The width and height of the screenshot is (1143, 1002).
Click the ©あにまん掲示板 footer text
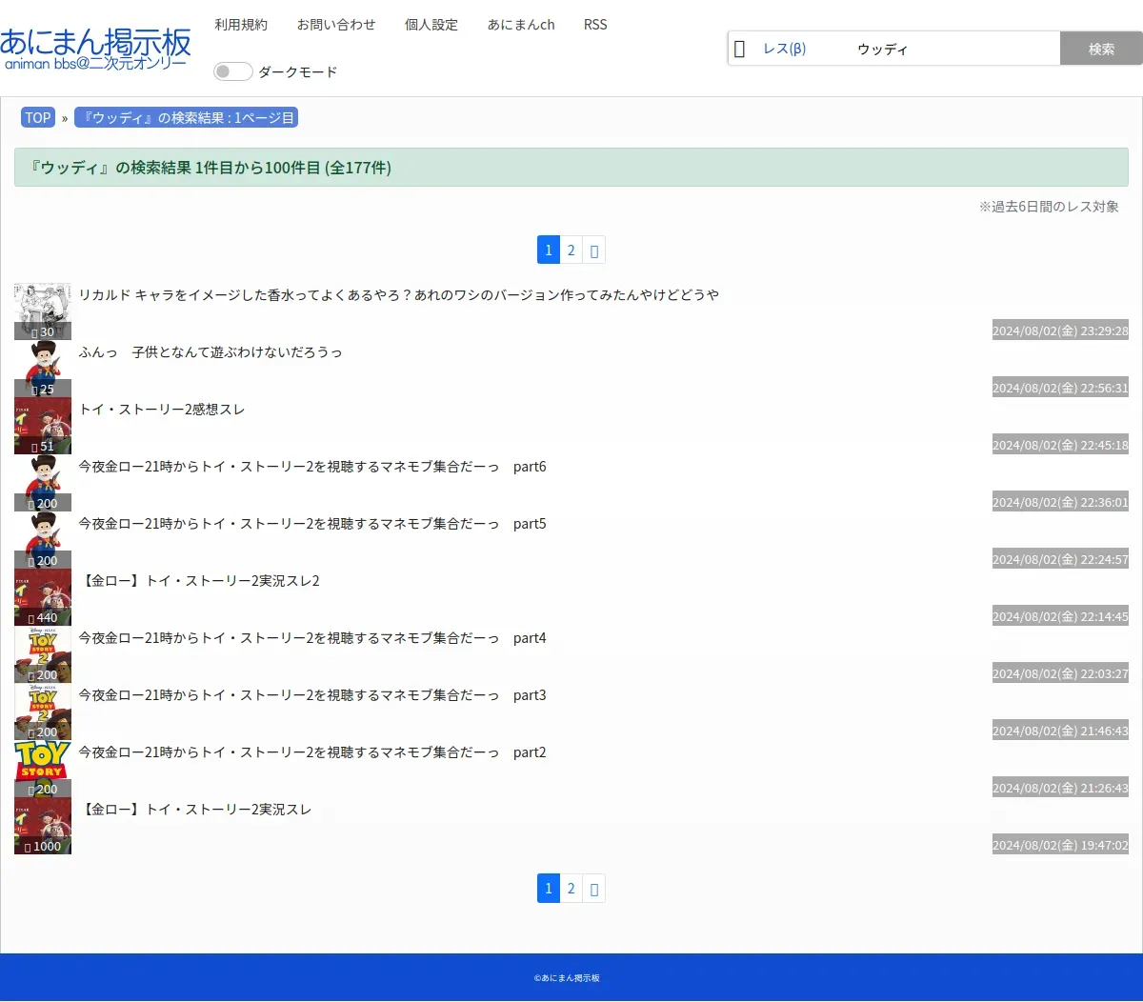(x=567, y=978)
